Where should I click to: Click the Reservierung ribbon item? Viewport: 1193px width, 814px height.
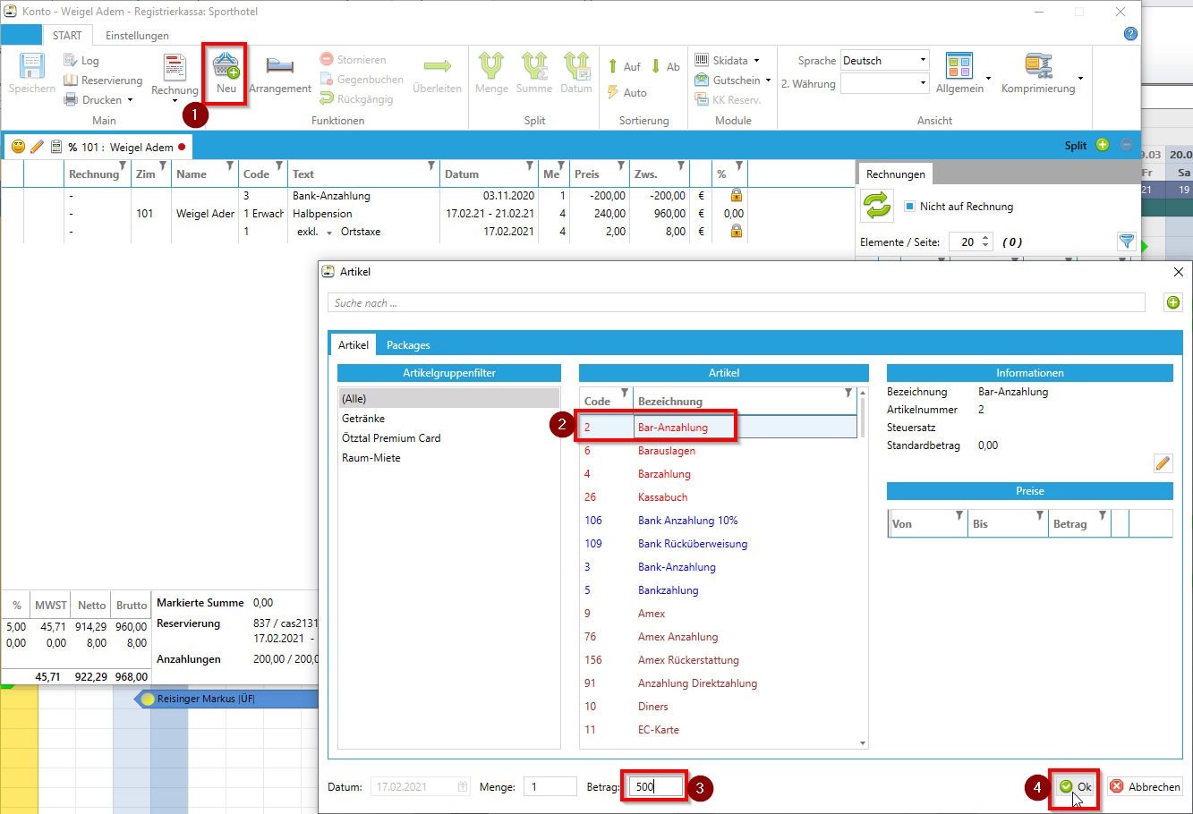(103, 81)
